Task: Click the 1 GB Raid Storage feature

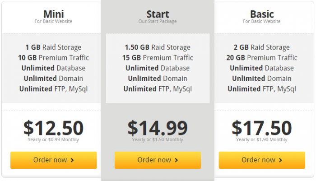Action: tap(53, 47)
